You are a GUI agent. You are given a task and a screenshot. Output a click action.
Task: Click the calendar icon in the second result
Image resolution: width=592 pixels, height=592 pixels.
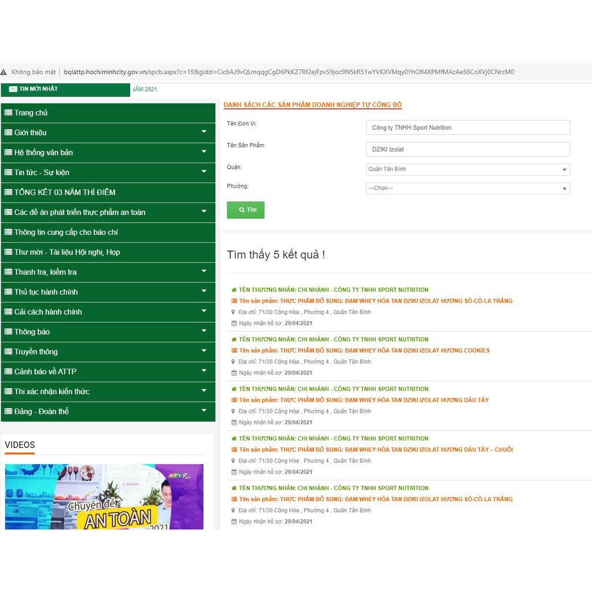pyautogui.click(x=234, y=373)
